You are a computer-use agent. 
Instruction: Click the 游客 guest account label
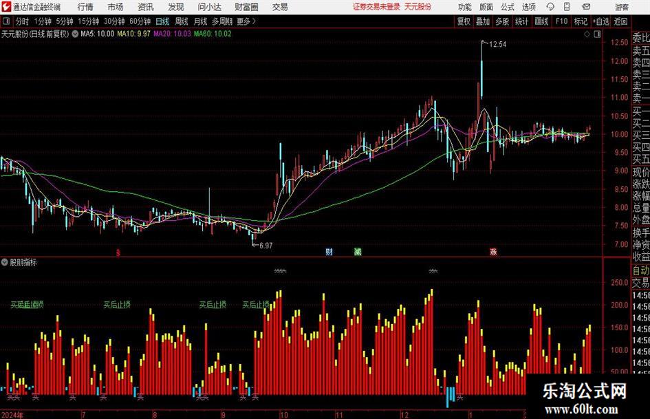pyautogui.click(x=622, y=7)
